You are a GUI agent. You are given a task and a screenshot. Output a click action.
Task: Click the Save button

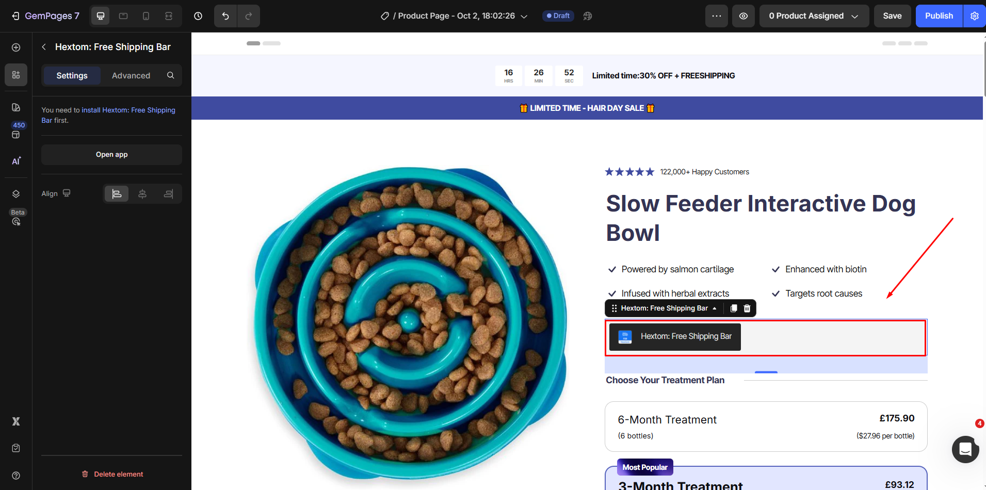click(892, 16)
